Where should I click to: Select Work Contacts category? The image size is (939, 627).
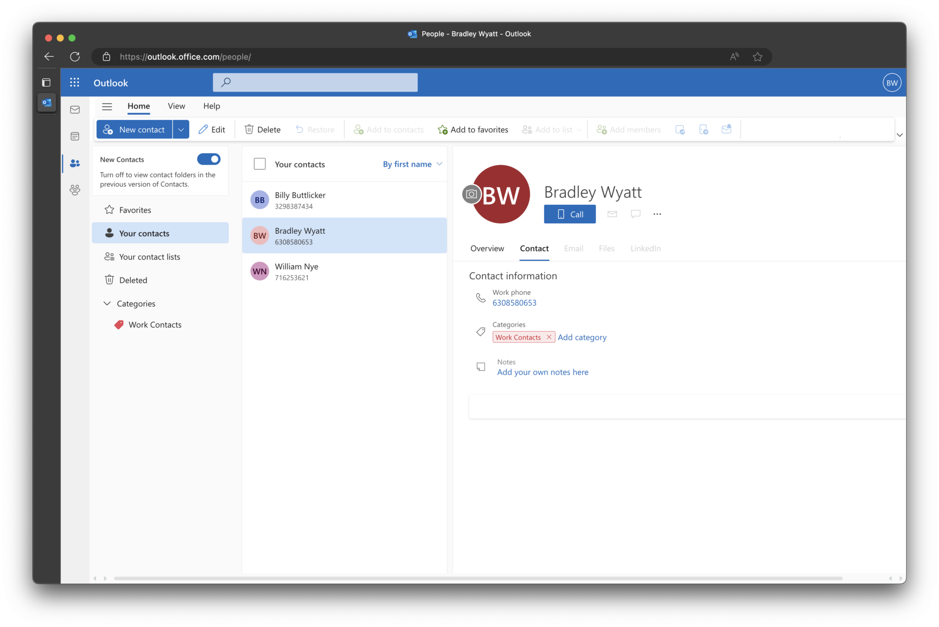[x=155, y=324]
